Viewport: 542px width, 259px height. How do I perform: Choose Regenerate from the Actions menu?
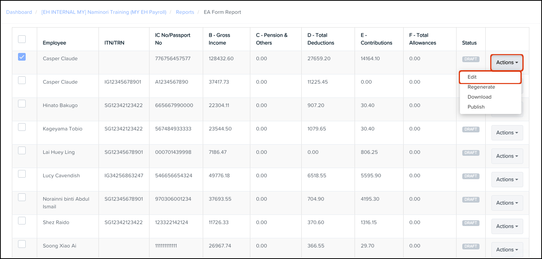481,87
